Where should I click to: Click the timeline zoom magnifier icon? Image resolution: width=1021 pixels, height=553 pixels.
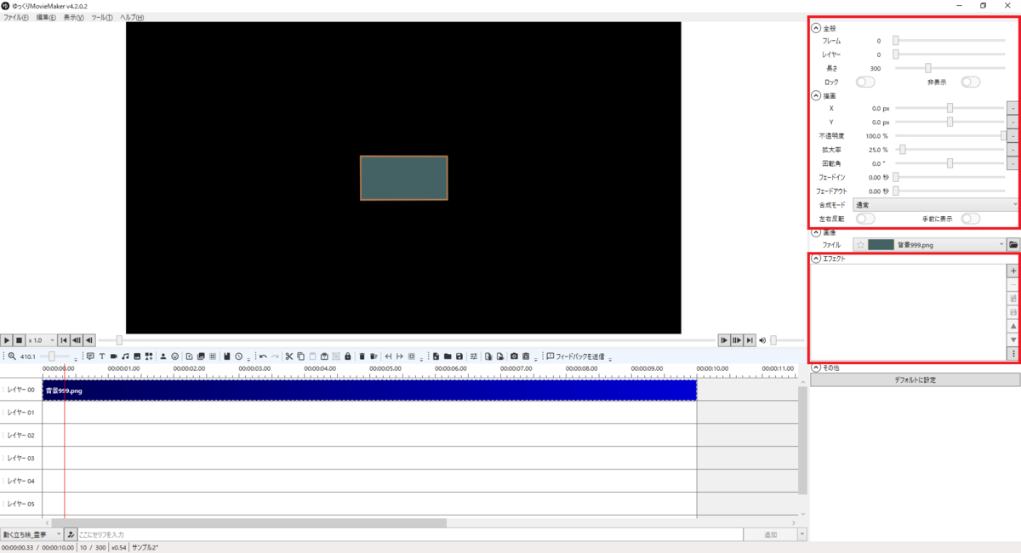(12, 356)
